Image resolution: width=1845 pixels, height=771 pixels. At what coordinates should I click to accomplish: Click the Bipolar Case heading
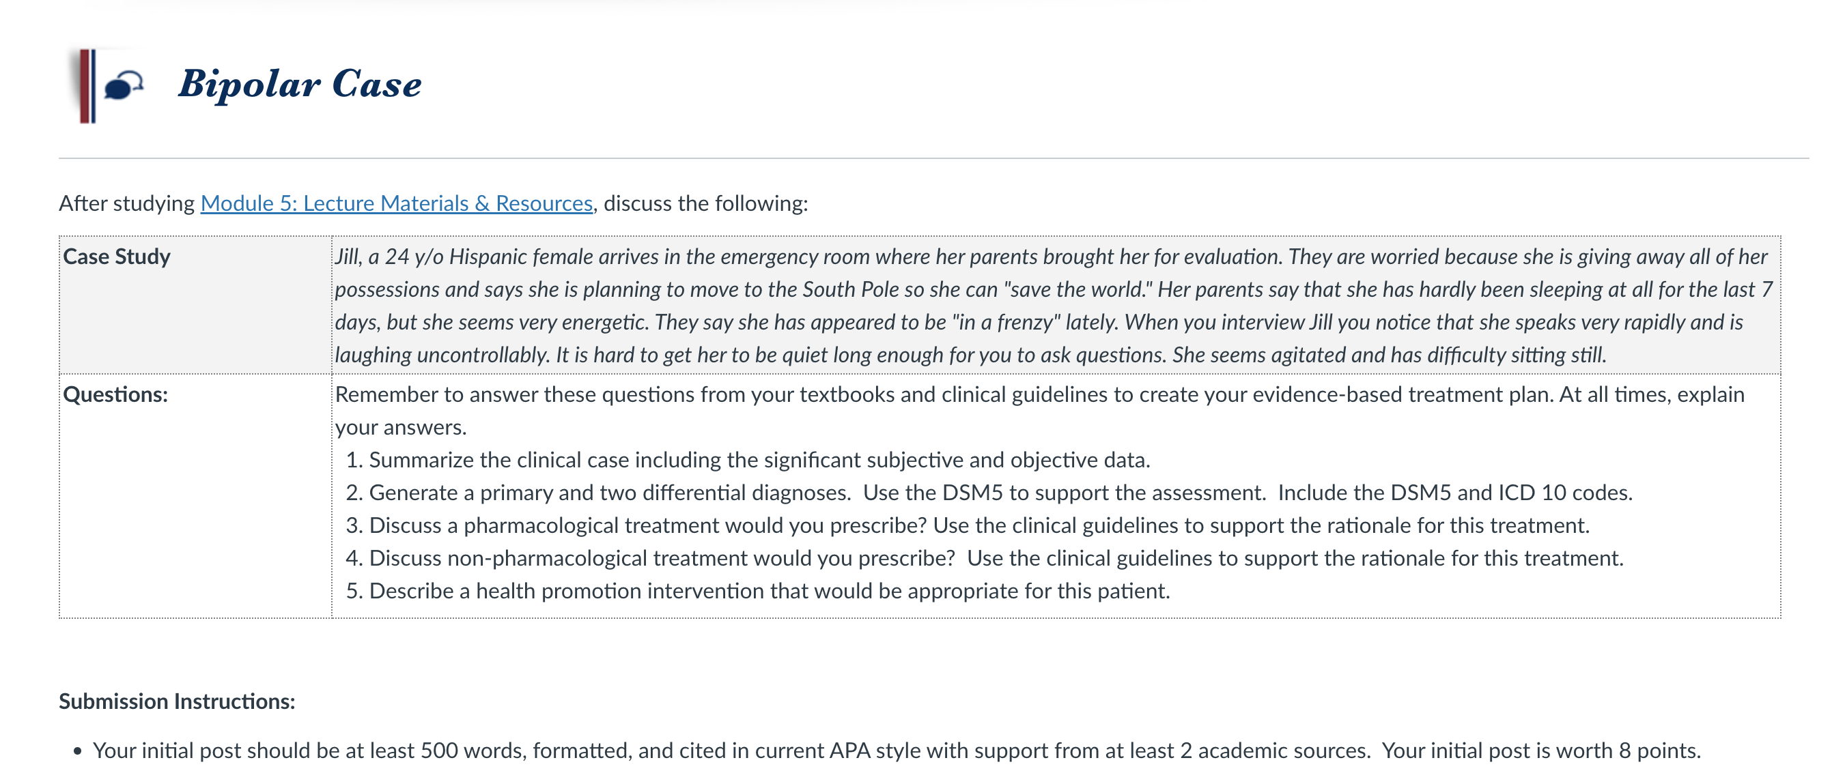[299, 85]
